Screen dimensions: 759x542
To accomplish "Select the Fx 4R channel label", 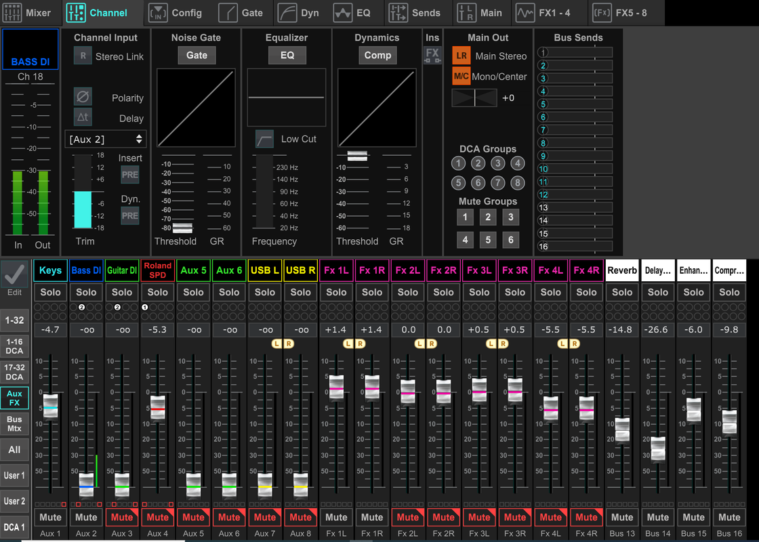I will 586,270.
